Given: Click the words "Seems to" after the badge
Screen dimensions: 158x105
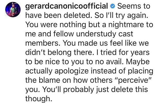Looking at the screenshot, I should point(134,6).
